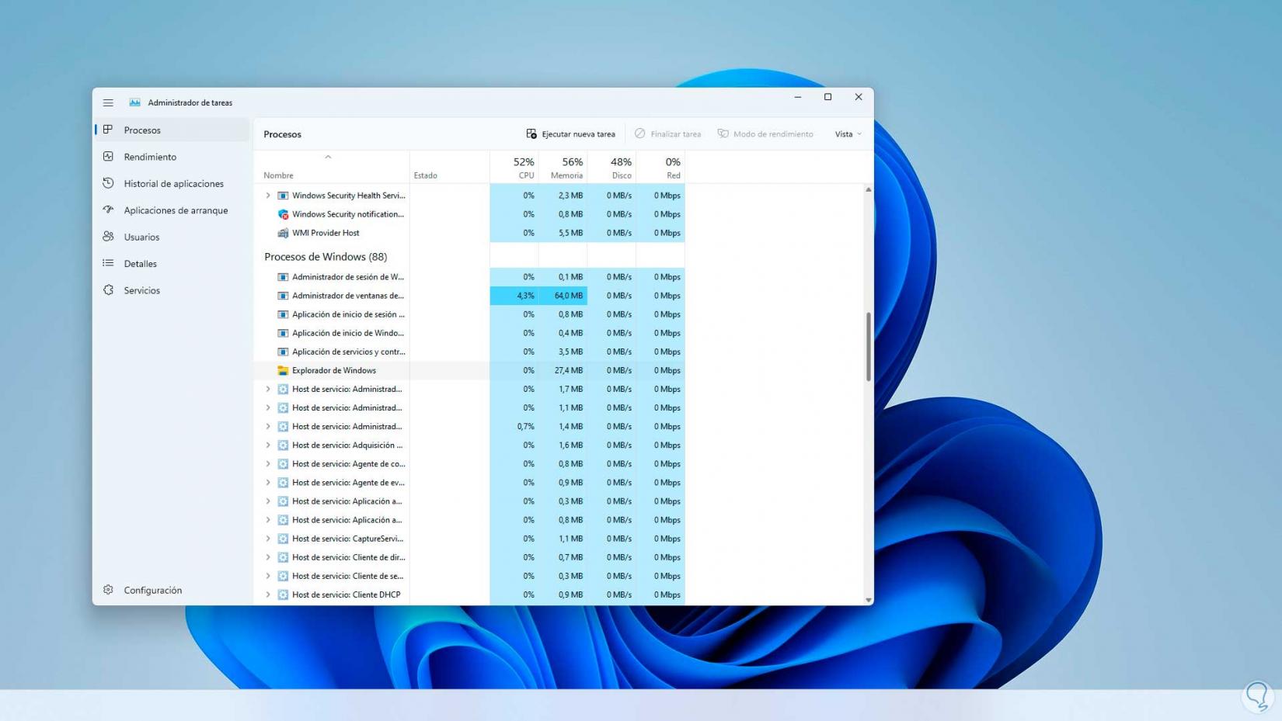Open Servicios via the puzzle-gear icon

coord(108,290)
